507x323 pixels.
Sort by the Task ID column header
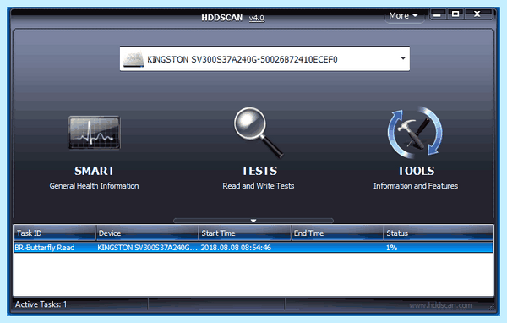click(x=55, y=233)
